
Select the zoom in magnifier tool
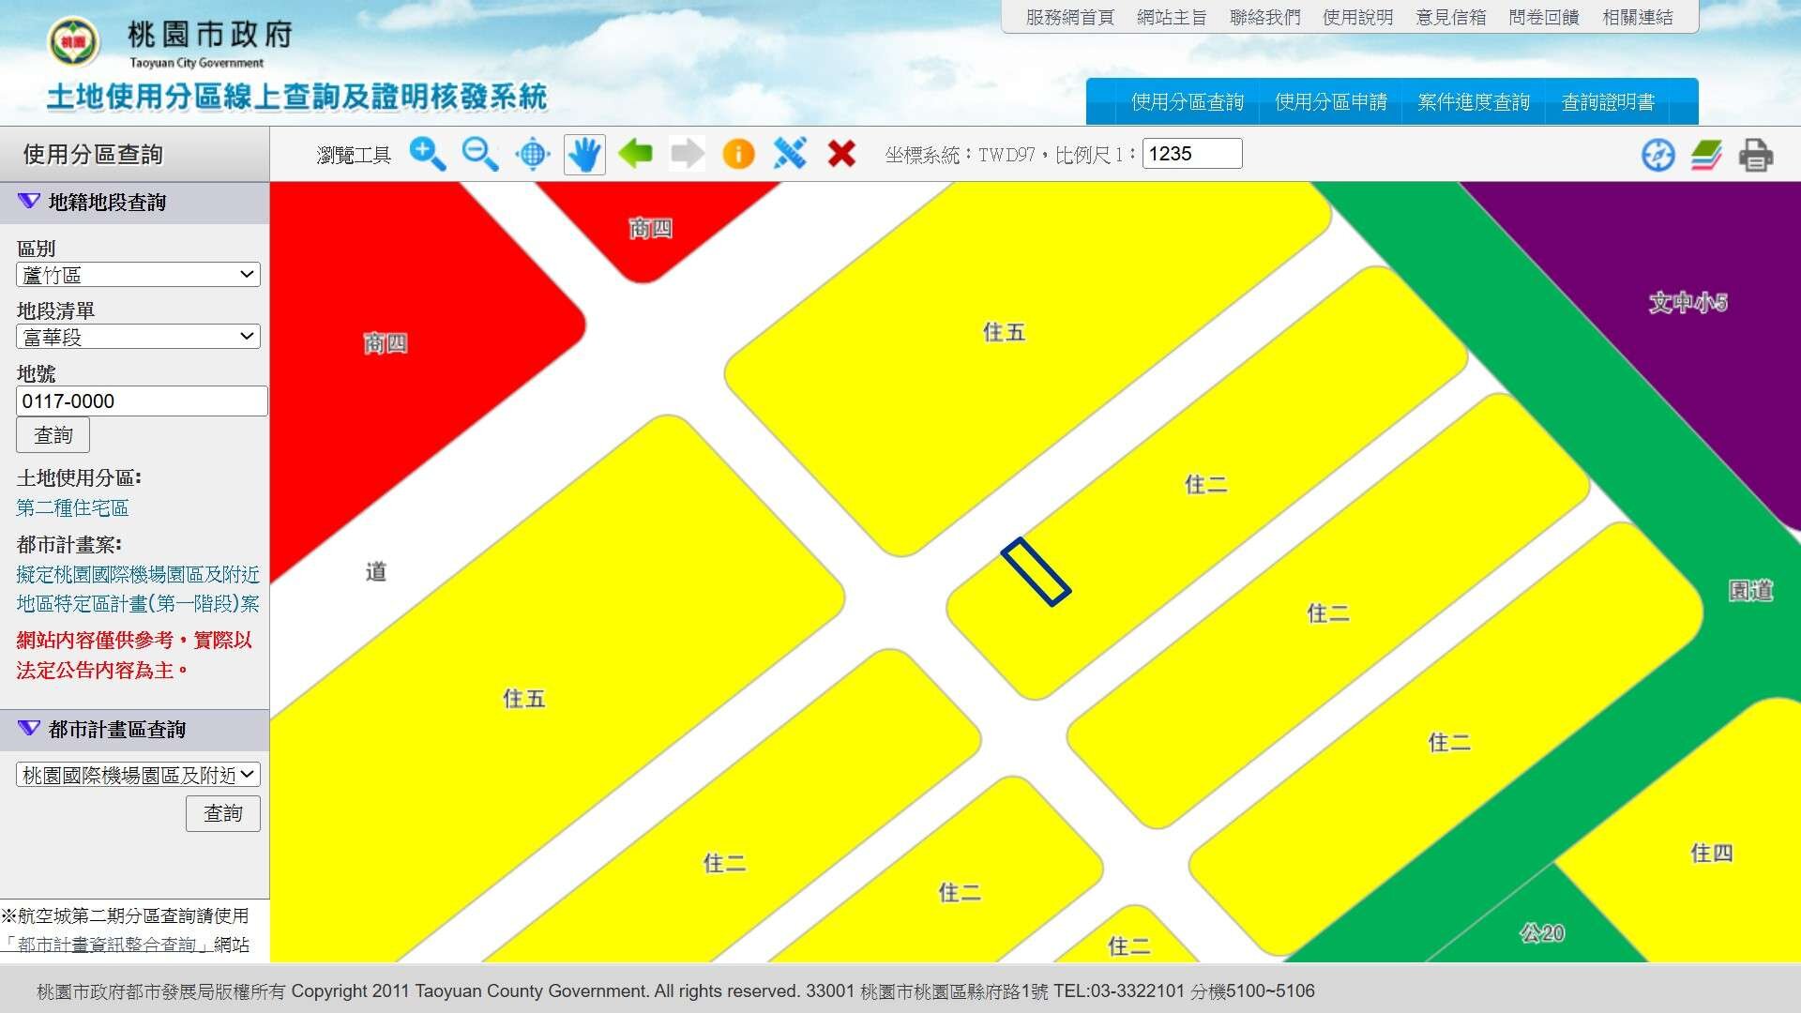(x=428, y=154)
